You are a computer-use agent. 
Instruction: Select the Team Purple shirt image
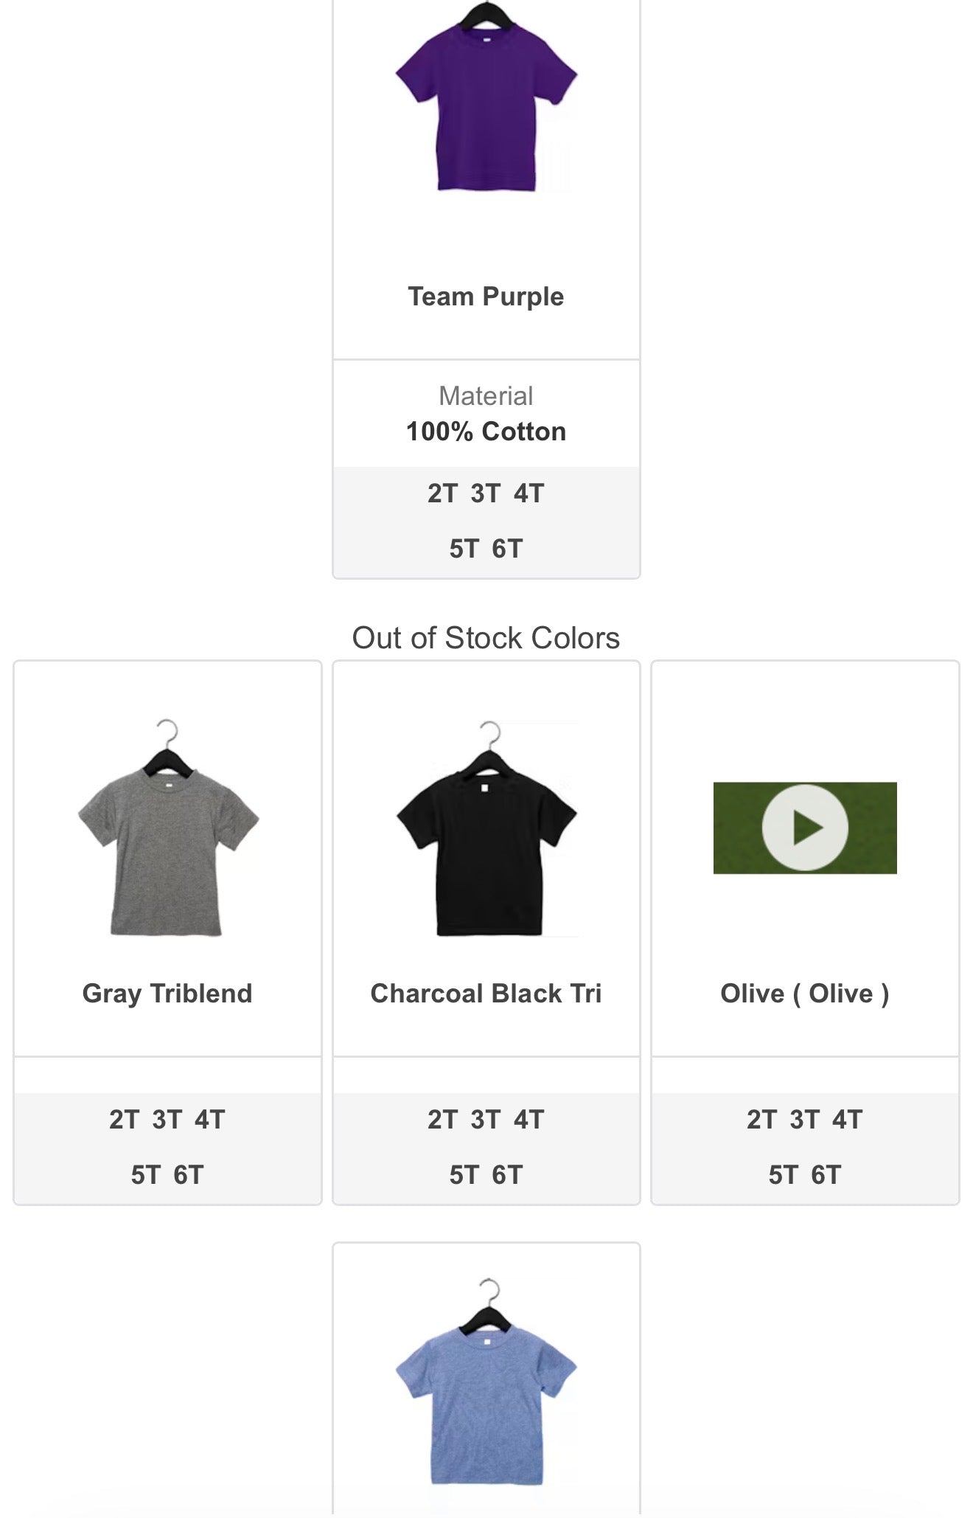pyautogui.click(x=486, y=97)
